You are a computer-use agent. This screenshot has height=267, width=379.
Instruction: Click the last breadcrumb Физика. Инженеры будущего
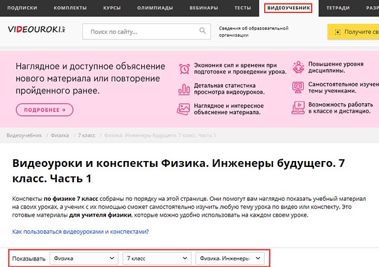coord(160,136)
